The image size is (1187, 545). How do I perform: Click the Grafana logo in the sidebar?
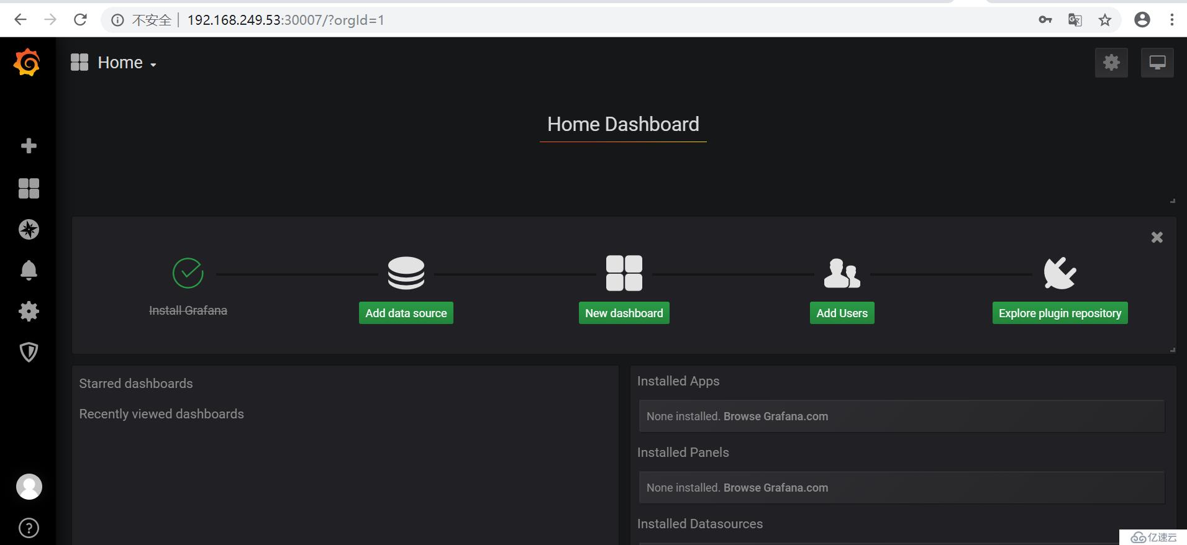pyautogui.click(x=27, y=63)
